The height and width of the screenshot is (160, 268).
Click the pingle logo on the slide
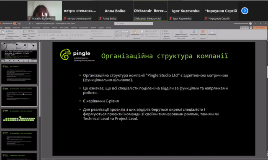point(77,55)
